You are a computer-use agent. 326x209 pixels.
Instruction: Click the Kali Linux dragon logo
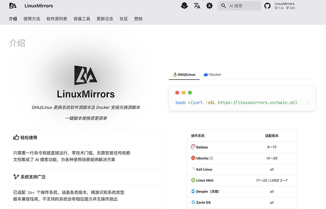tap(193, 169)
